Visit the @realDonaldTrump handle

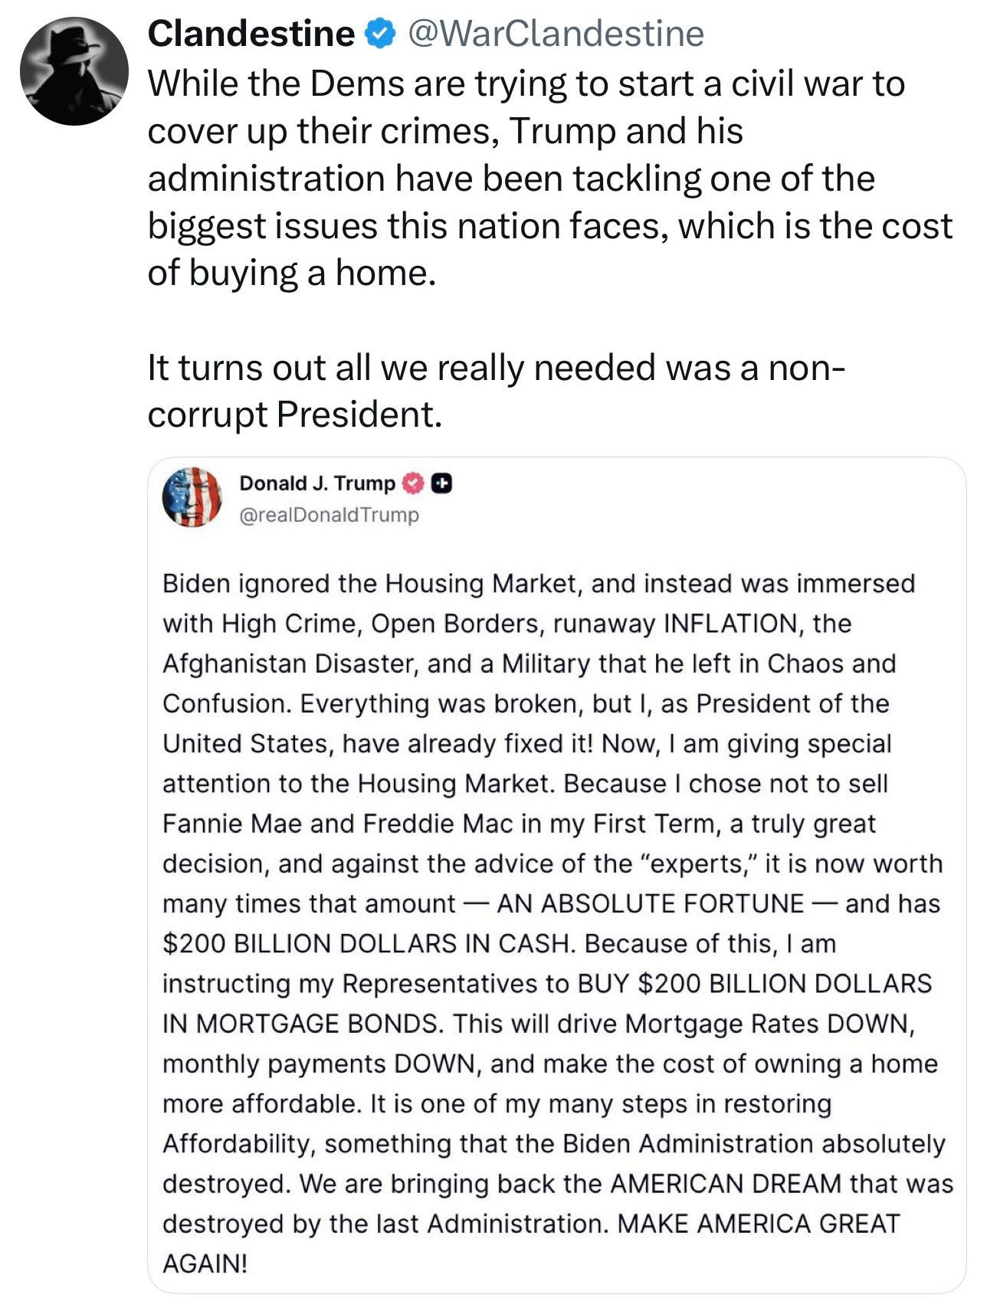330,515
